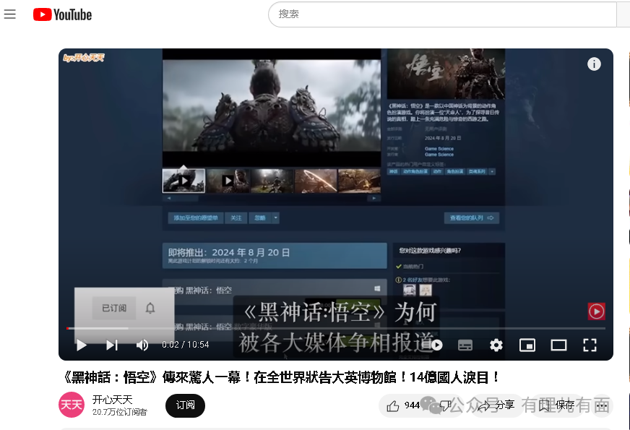Play the video
Image resolution: width=630 pixels, height=430 pixels.
[x=81, y=345]
